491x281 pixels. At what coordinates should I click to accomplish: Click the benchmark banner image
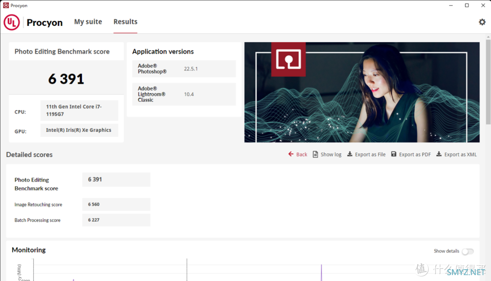(362, 92)
